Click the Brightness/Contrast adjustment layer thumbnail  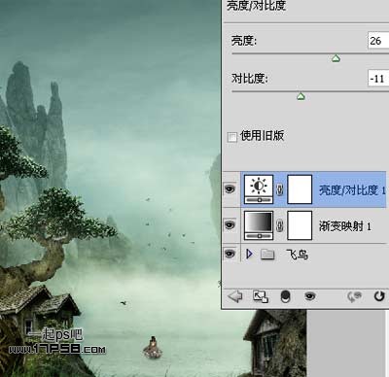coord(259,189)
